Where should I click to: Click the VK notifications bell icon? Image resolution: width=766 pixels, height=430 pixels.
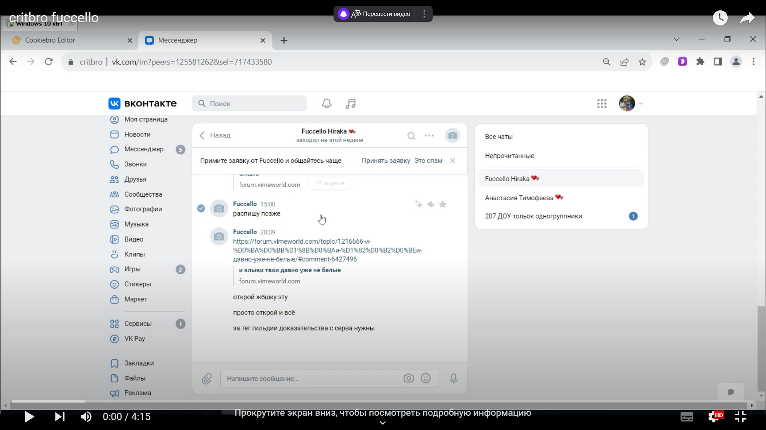pyautogui.click(x=327, y=104)
